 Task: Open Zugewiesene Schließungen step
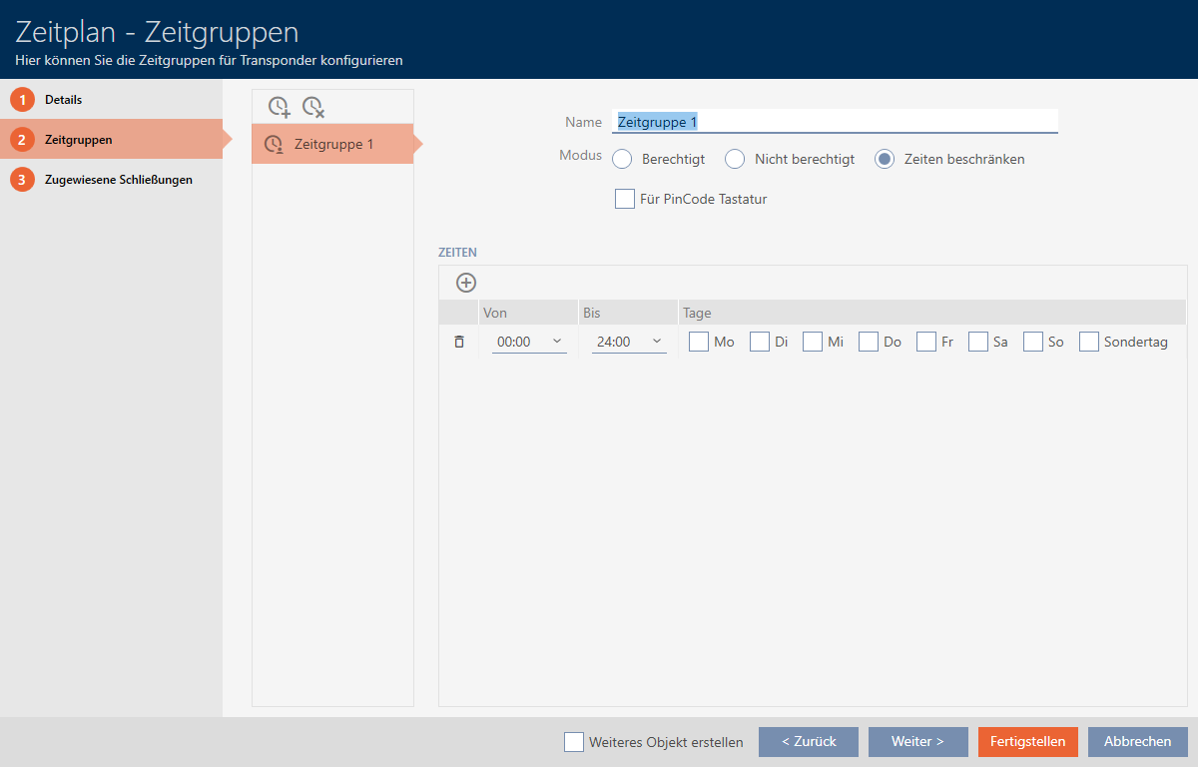[118, 180]
